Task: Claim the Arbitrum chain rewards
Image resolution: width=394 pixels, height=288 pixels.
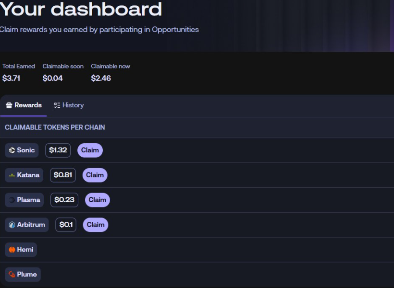Action: [96, 225]
